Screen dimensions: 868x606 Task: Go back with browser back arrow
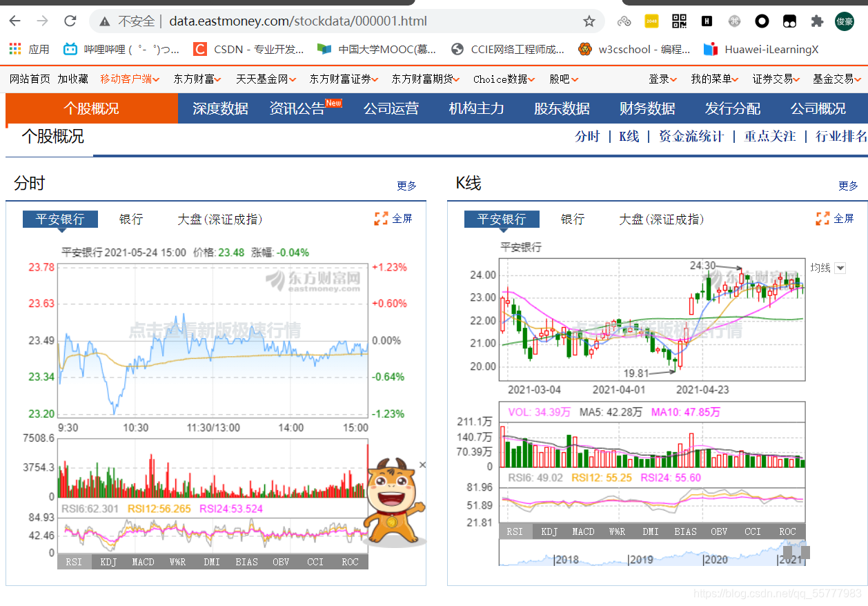tap(14, 21)
